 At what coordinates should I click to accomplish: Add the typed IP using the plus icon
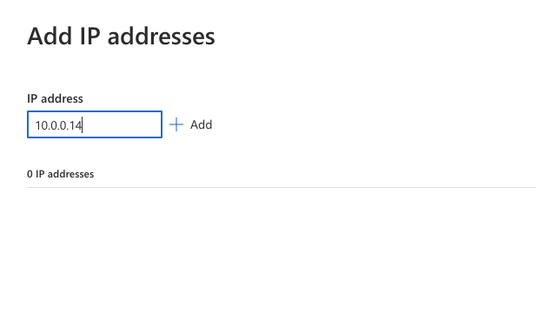[176, 124]
